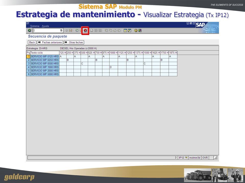
Task: Click the B cell under 250 H
Action: [70, 60]
